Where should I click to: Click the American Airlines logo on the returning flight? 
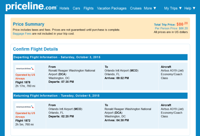tap(25, 107)
